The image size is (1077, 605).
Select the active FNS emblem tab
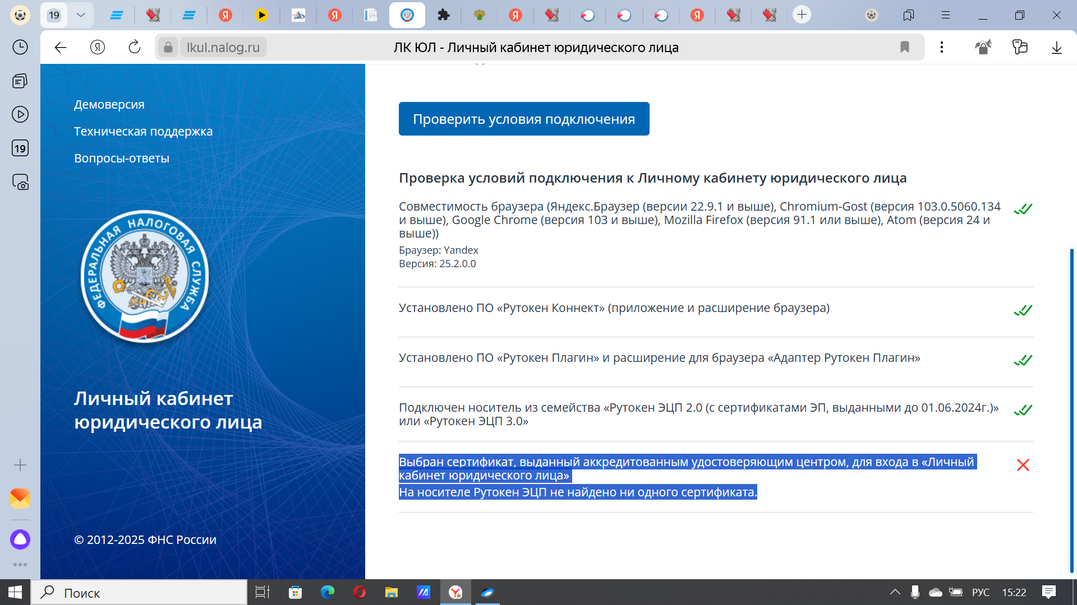point(407,15)
